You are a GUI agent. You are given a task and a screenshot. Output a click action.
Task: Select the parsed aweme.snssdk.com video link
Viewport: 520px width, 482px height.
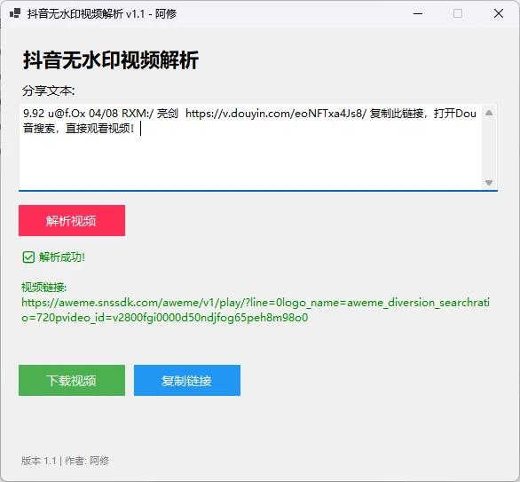click(256, 310)
